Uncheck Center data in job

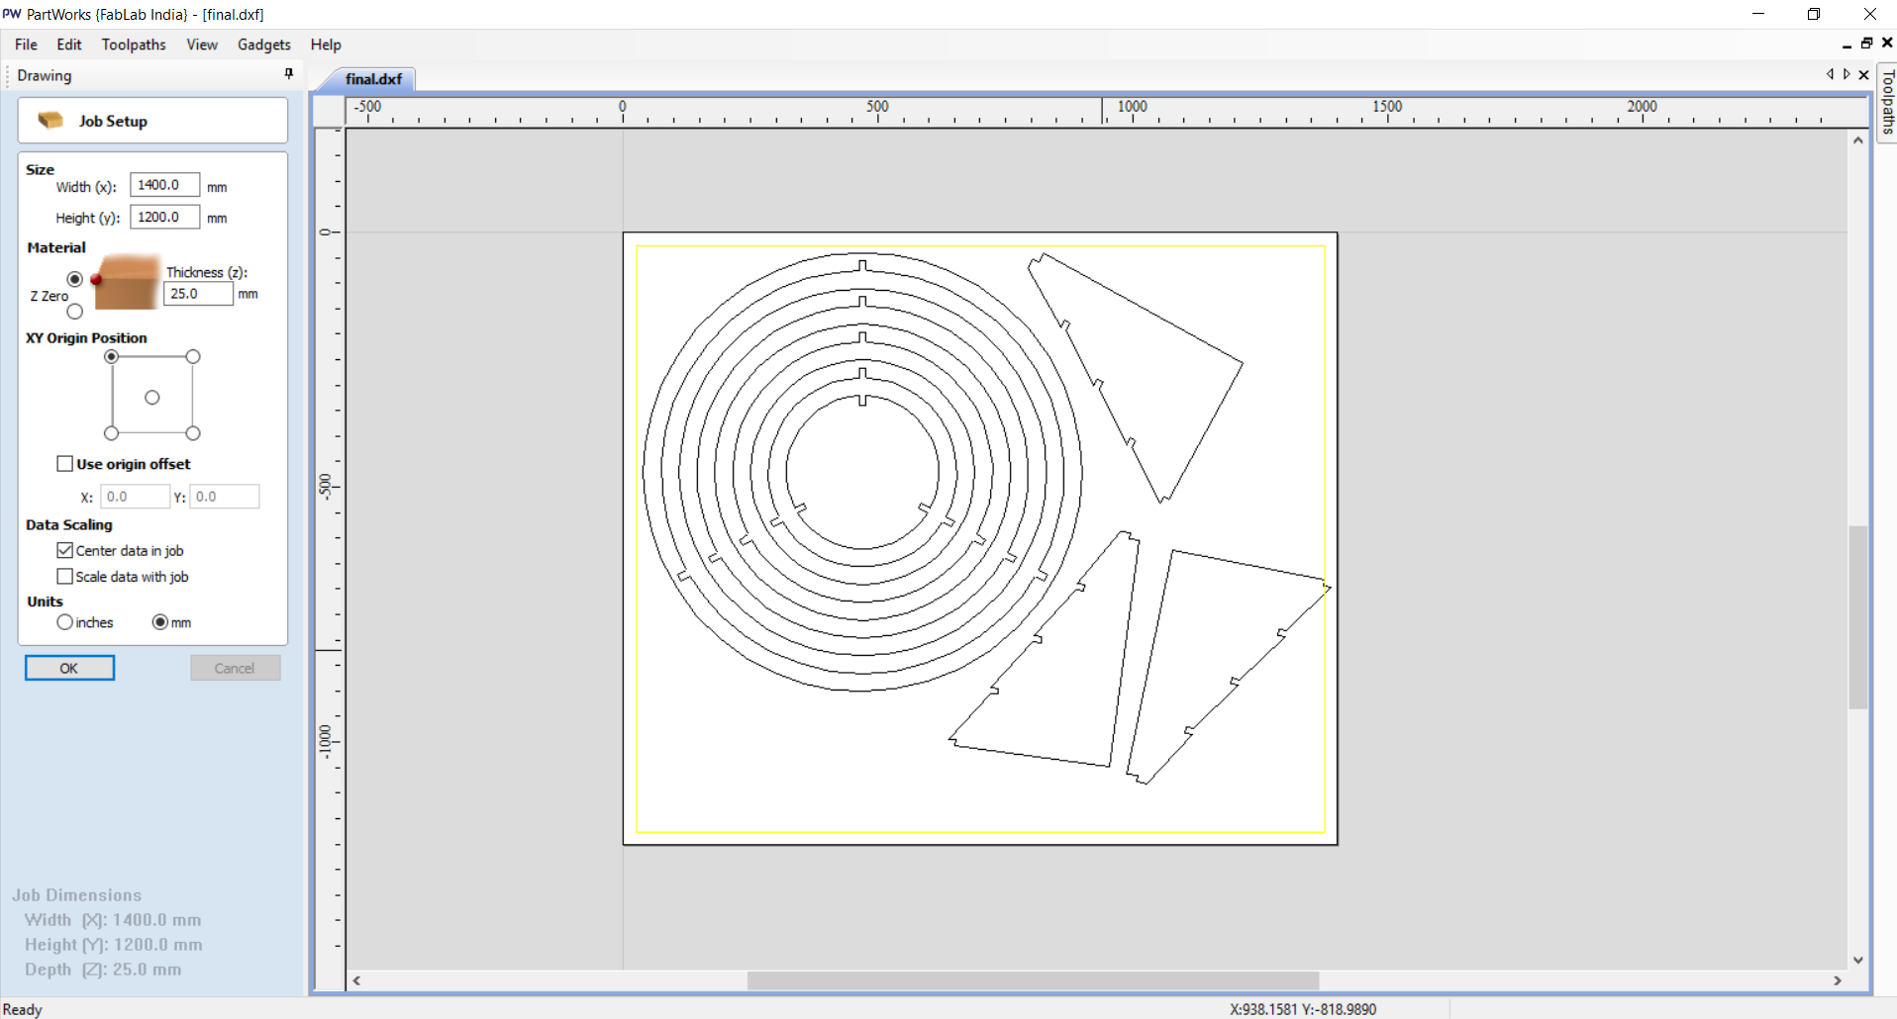click(65, 550)
